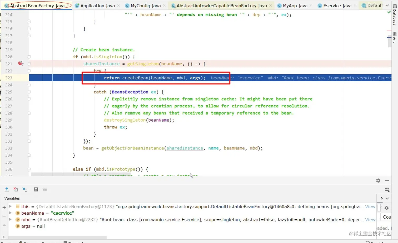
Task: Click the Restore Layout icon in debug panel
Action: click(x=387, y=190)
